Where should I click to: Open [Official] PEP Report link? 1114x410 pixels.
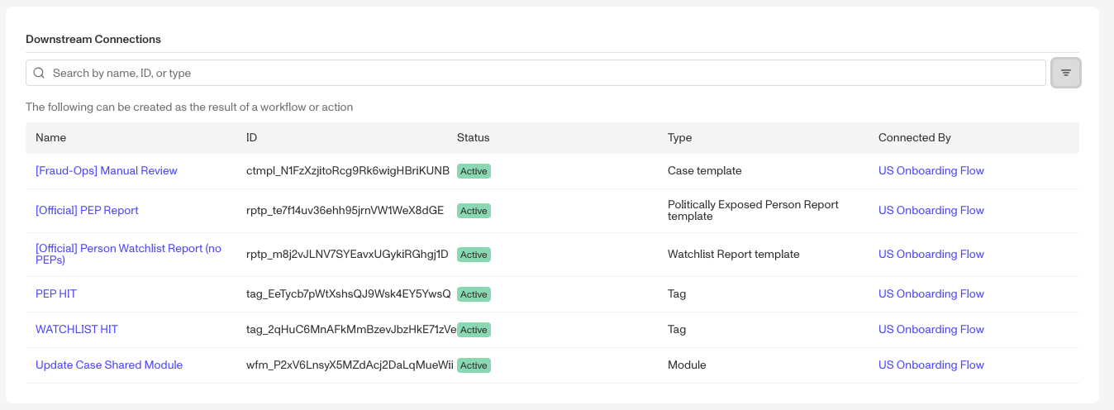point(87,211)
